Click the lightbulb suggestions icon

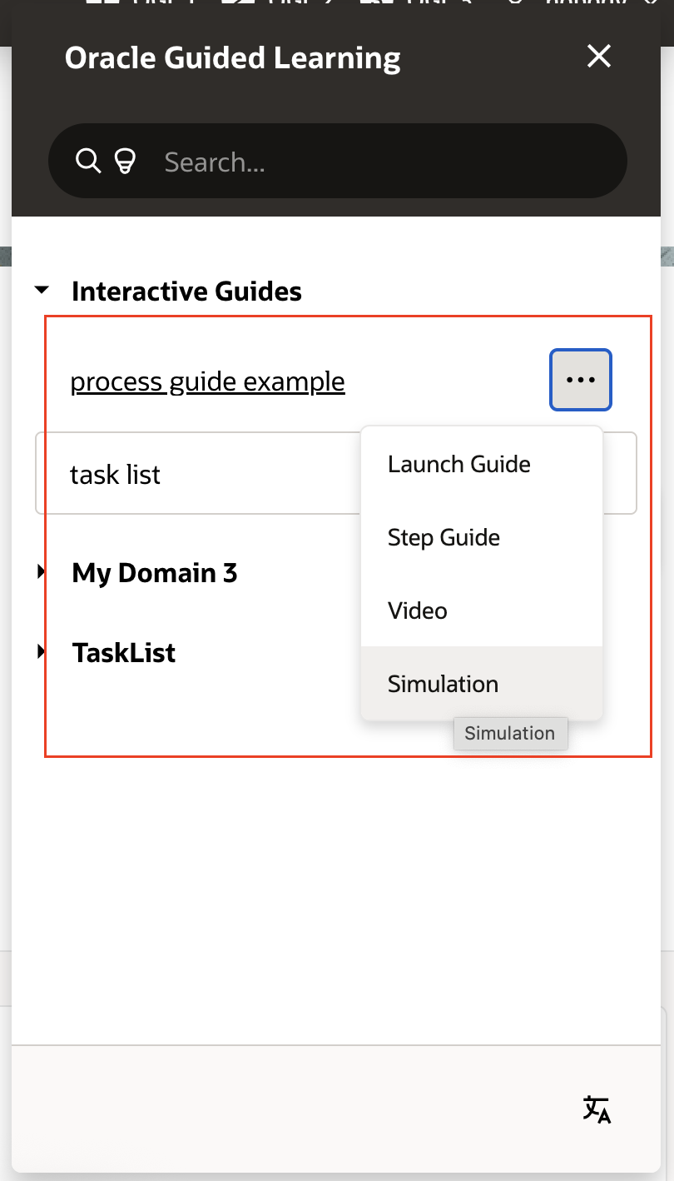pyautogui.click(x=124, y=161)
